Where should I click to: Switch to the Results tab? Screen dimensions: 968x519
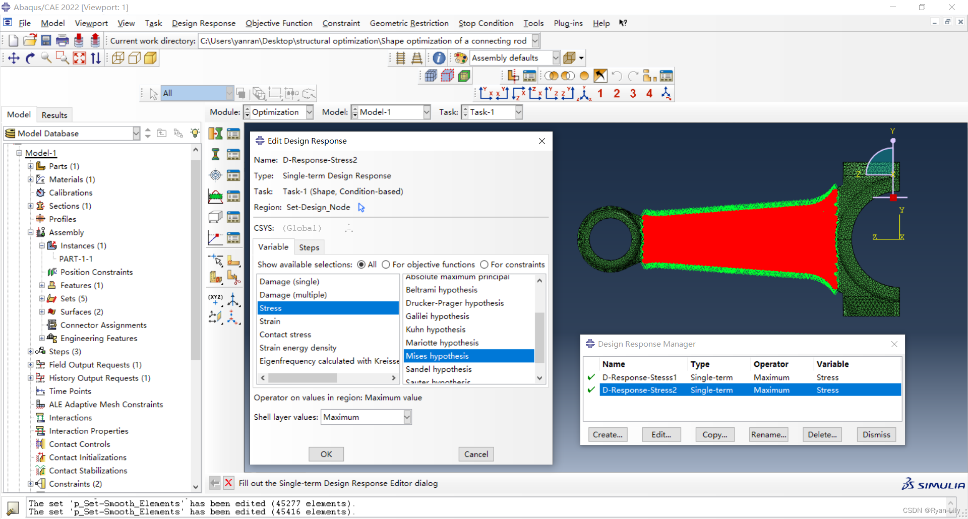point(54,115)
